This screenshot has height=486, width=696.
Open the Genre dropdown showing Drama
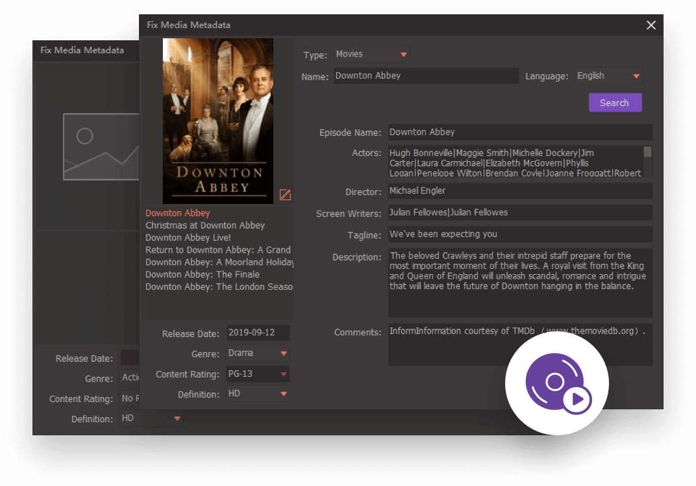point(258,353)
